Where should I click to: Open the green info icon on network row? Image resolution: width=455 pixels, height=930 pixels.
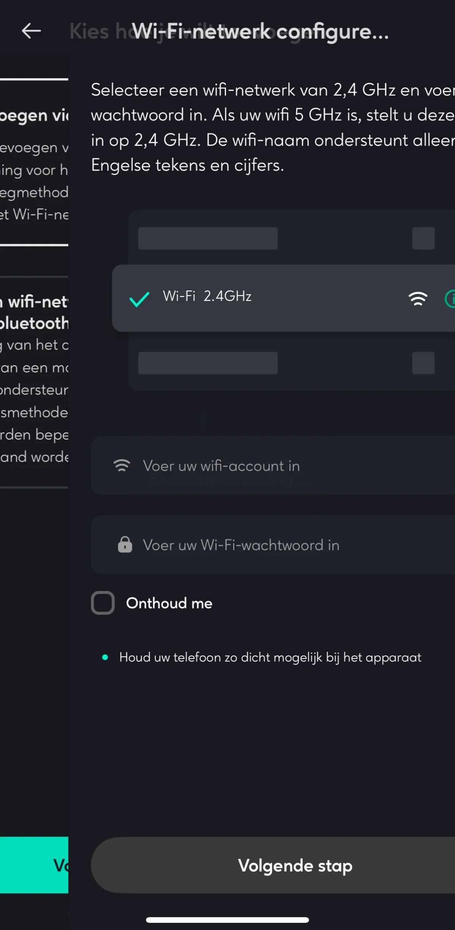pyautogui.click(x=450, y=299)
